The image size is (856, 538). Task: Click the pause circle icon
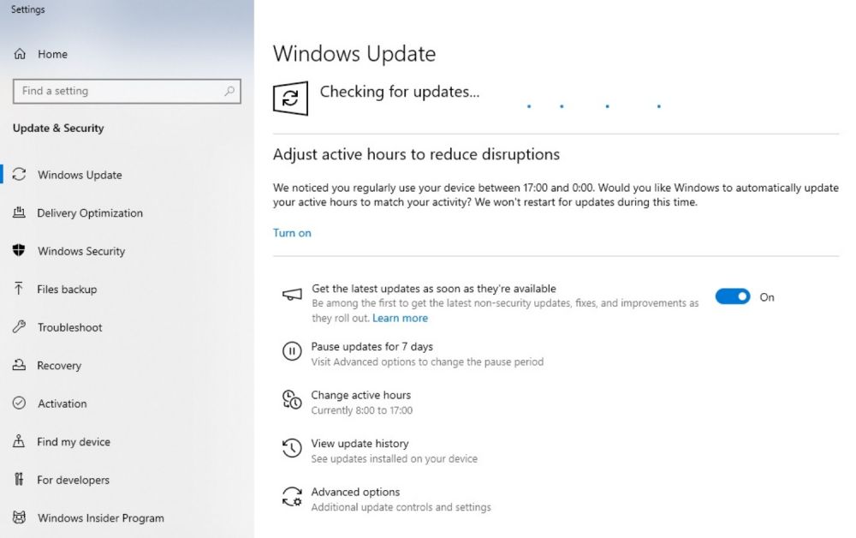point(292,350)
